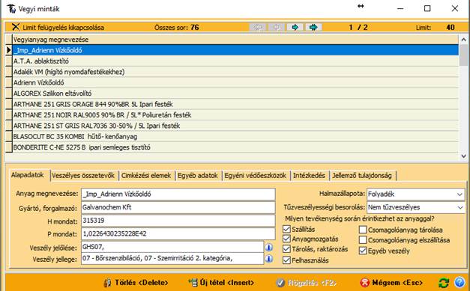
Task: Click the Veszély jellege text field
Action: point(172,258)
